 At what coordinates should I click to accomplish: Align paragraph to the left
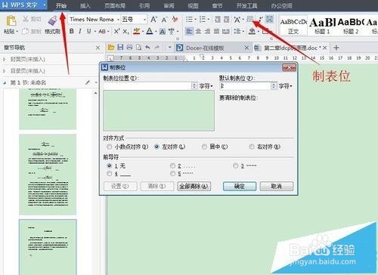(189, 32)
